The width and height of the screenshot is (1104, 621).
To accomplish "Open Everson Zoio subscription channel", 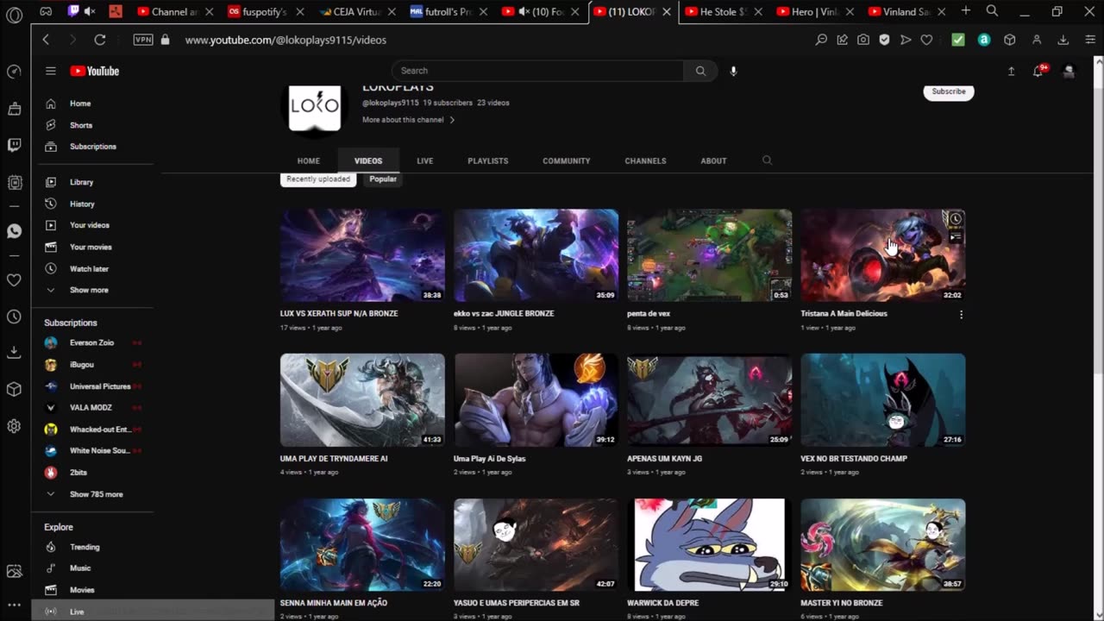I will point(91,343).
